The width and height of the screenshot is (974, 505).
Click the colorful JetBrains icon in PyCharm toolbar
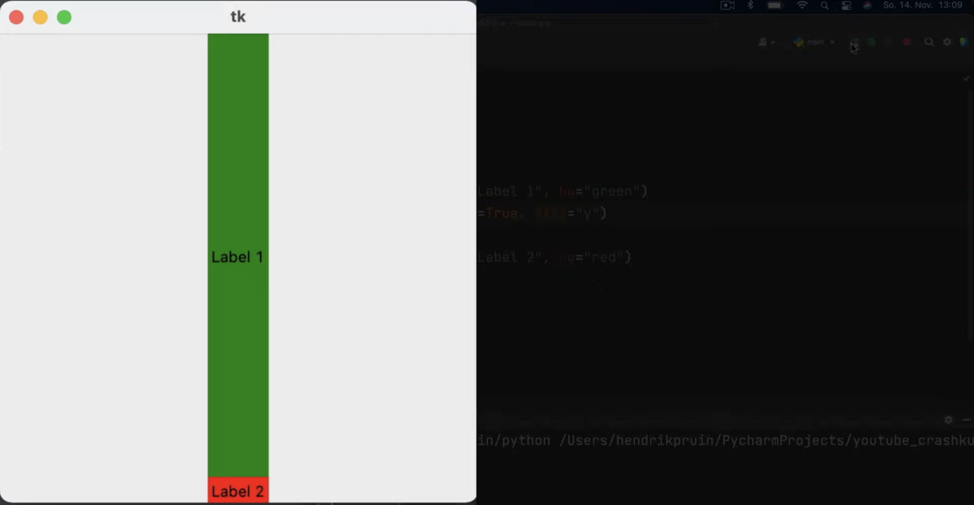click(964, 42)
